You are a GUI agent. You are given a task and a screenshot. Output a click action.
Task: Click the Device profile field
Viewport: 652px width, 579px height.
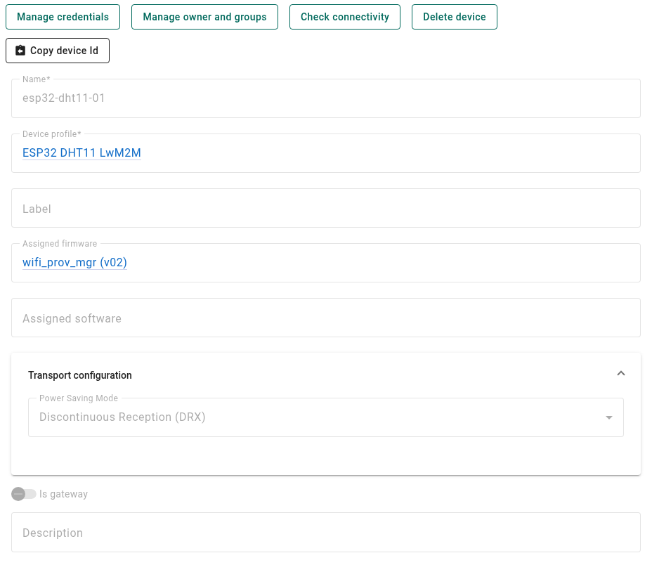pos(325,153)
